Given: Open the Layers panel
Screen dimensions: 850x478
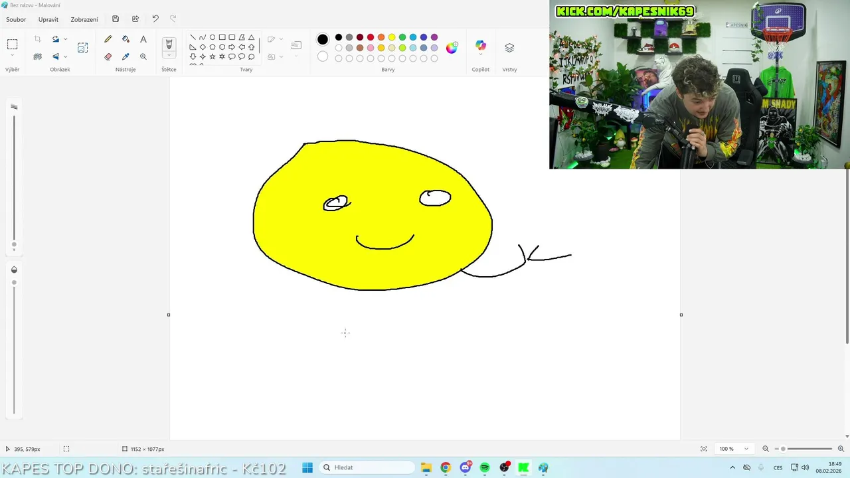Looking at the screenshot, I should [509, 48].
